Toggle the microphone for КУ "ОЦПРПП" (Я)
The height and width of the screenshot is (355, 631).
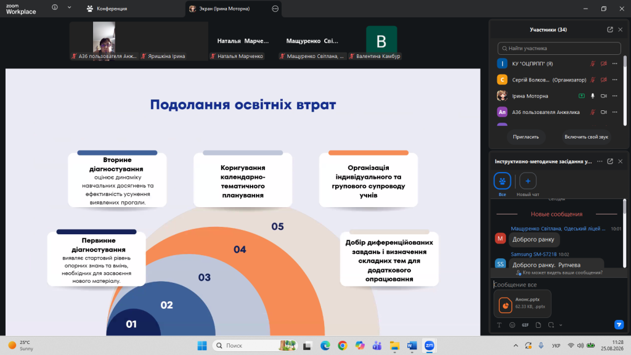tap(593, 63)
